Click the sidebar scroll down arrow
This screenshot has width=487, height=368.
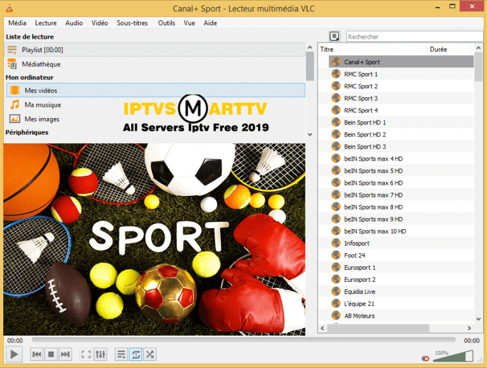pos(309,135)
